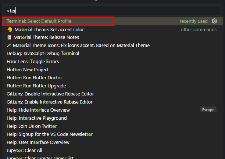Screen dimensions: 225x159
Task: Select Terminal: Select Default Profile command
Action: click(113, 21)
